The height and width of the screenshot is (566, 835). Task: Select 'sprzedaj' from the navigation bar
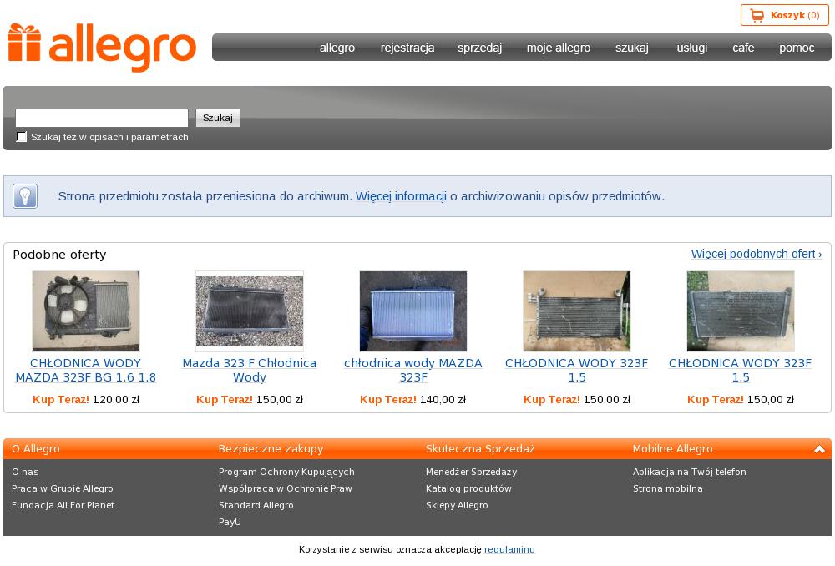point(480,48)
